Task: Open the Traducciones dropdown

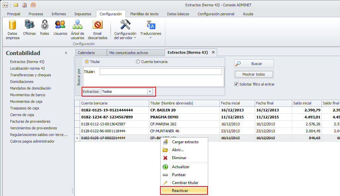Action: pos(150,30)
